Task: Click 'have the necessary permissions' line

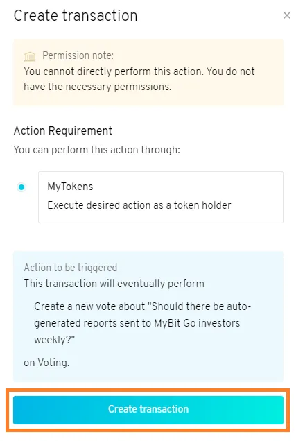Action: 98,87
